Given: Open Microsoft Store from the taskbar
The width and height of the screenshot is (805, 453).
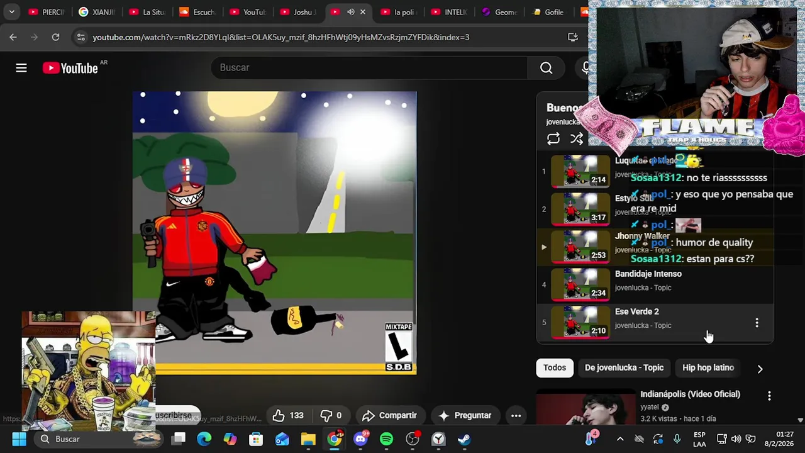Looking at the screenshot, I should coord(256,439).
